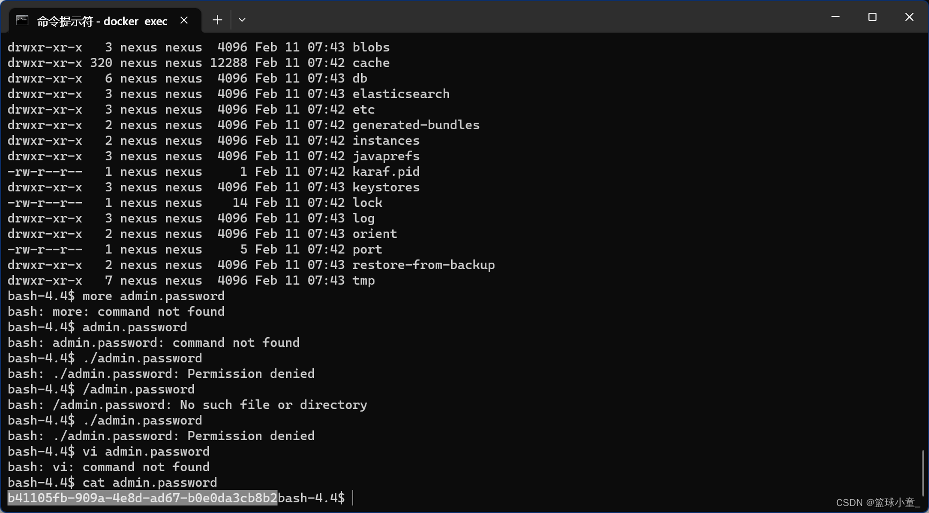Maximize the terminal window
929x513 pixels.
tap(872, 17)
